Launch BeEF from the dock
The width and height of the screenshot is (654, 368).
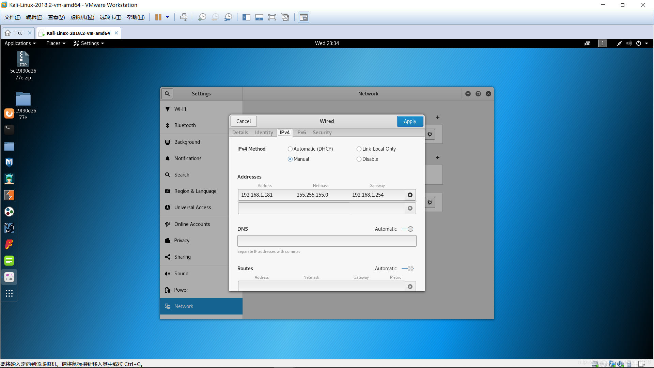click(x=9, y=228)
